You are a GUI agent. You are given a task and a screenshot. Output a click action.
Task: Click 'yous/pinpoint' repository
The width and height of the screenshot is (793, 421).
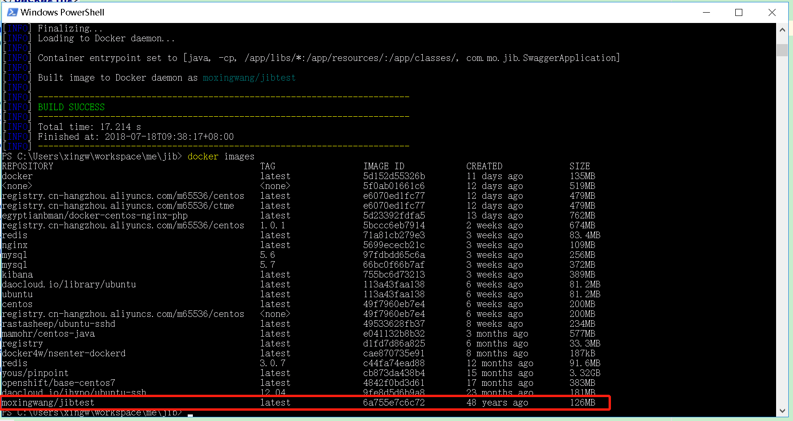(35, 373)
